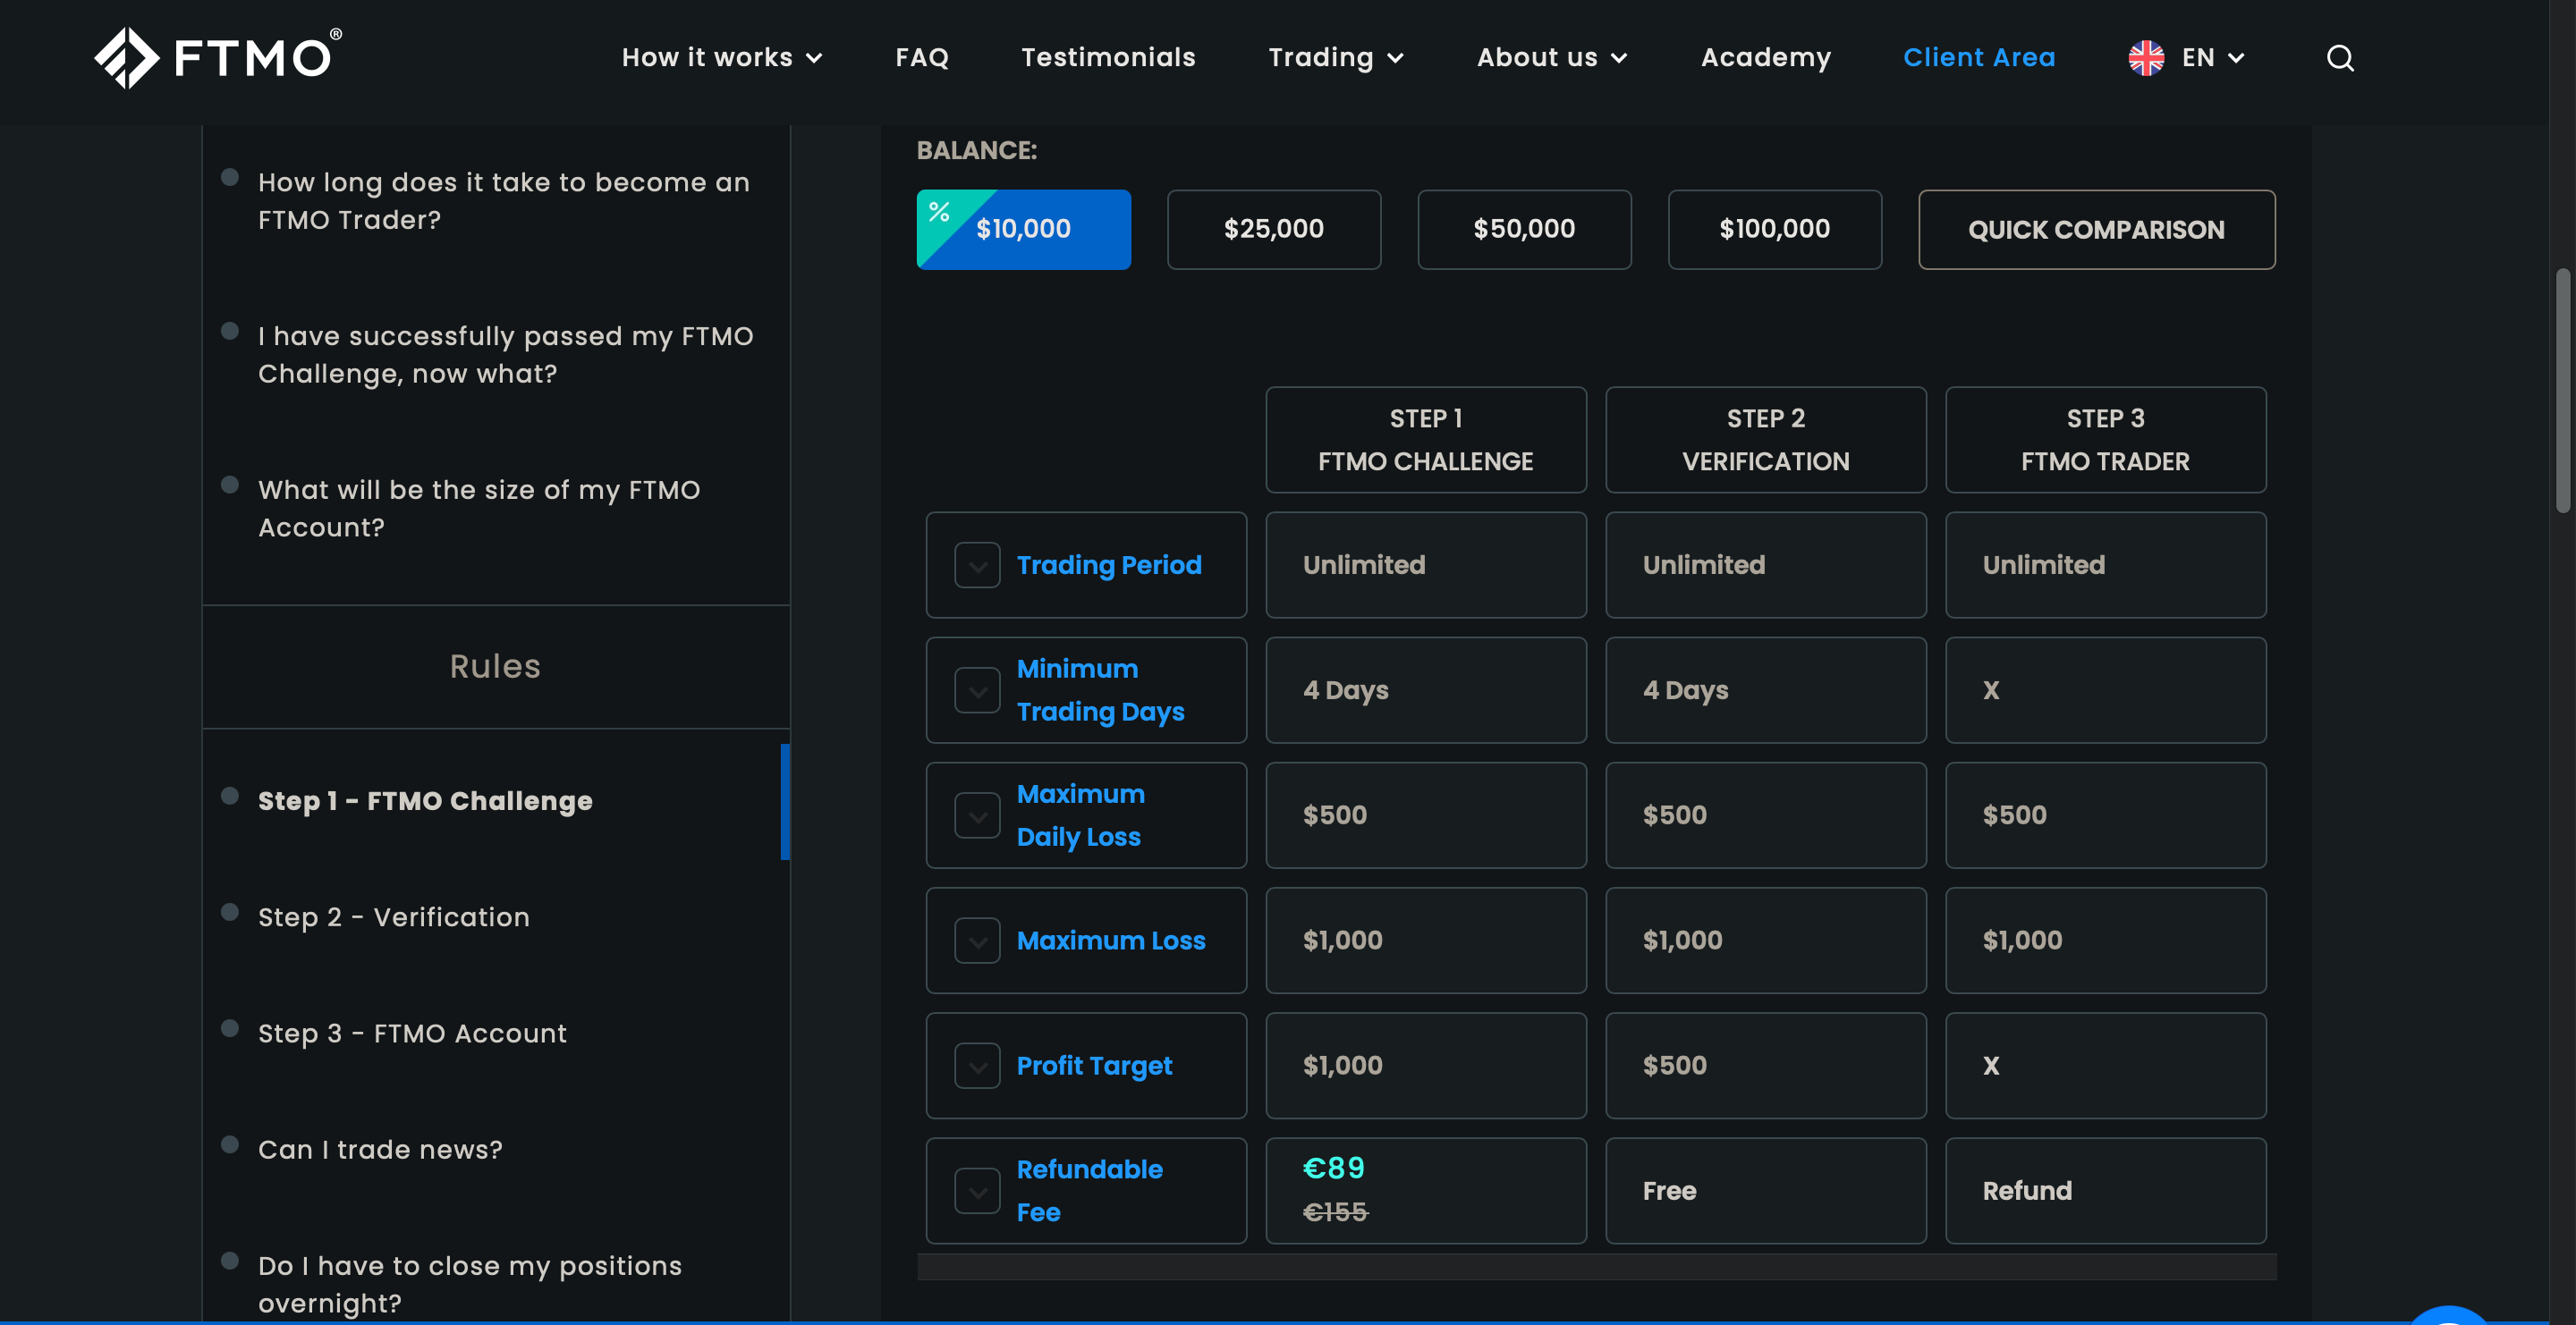2576x1325 pixels.
Task: Click the discounted €89 fee price
Action: pyautogui.click(x=1333, y=1167)
